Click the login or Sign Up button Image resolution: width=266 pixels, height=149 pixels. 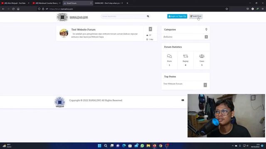click(x=177, y=16)
